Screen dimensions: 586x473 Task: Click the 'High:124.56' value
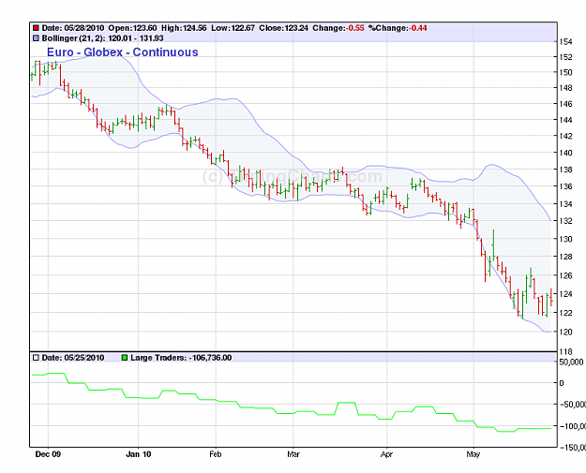tap(184, 28)
